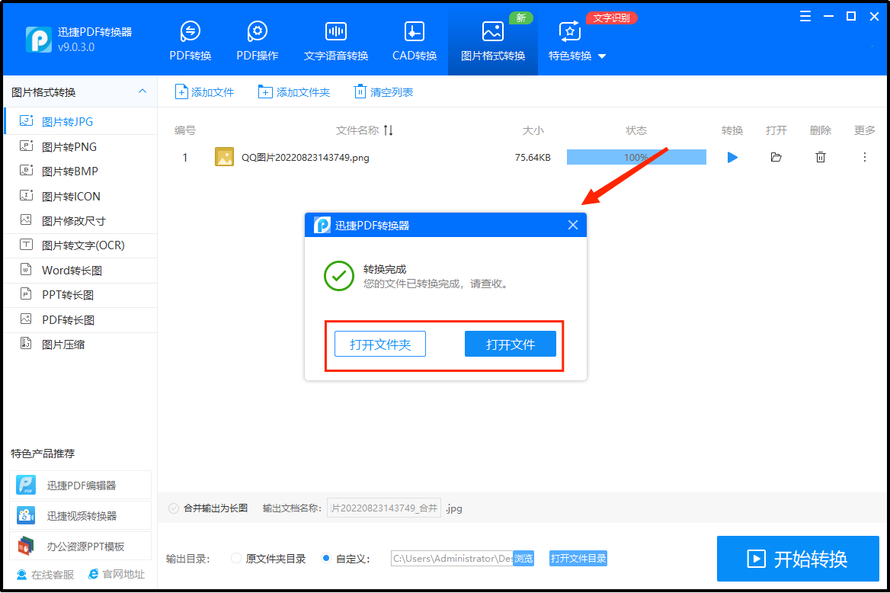This screenshot has height=593, width=890.
Task: Delete QQ图片 file using trash icon
Action: (820, 158)
